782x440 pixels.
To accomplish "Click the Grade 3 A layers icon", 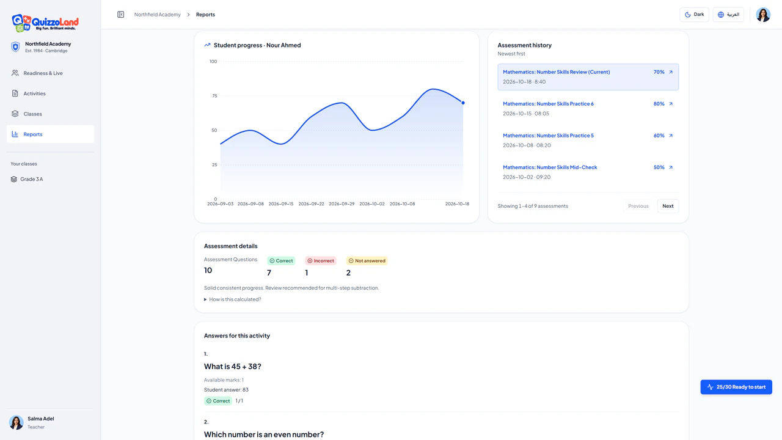I will pyautogui.click(x=14, y=179).
